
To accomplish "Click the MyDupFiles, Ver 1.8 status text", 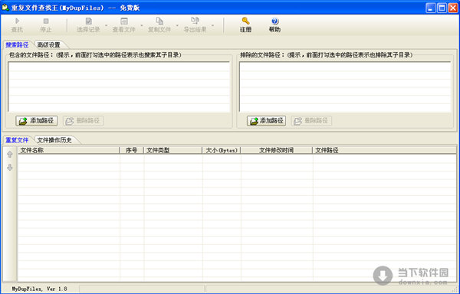I will pos(39,289).
